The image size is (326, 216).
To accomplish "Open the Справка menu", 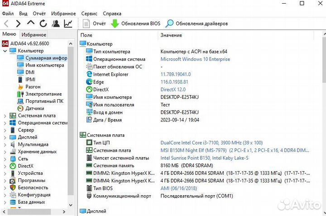I will click(112, 14).
